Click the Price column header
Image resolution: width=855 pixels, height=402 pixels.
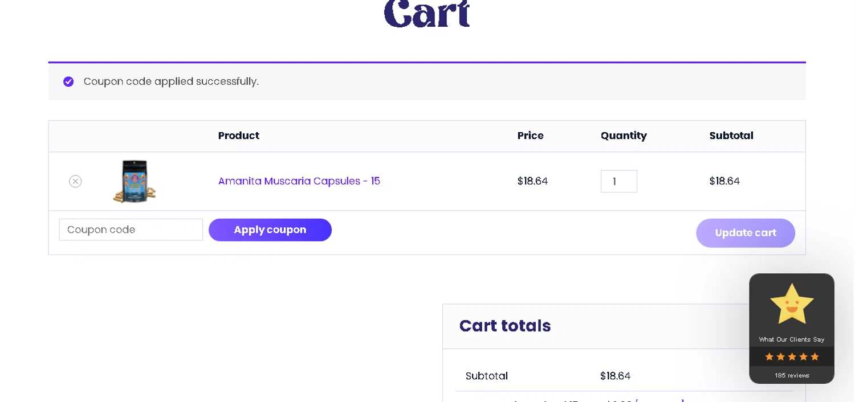tap(530, 136)
